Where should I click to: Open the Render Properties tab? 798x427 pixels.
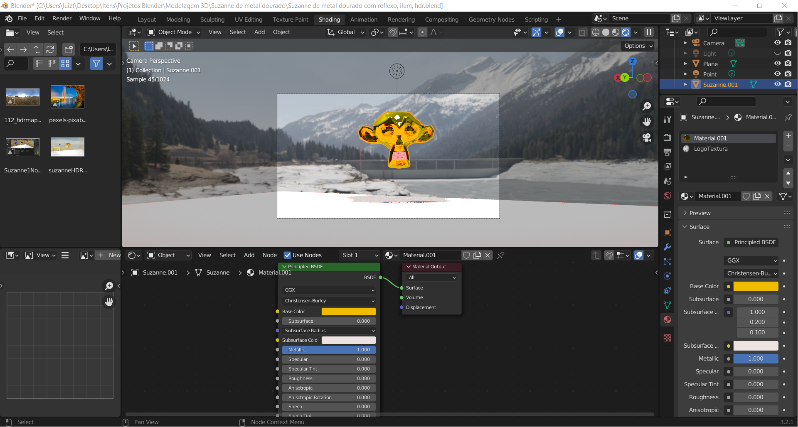[667, 137]
